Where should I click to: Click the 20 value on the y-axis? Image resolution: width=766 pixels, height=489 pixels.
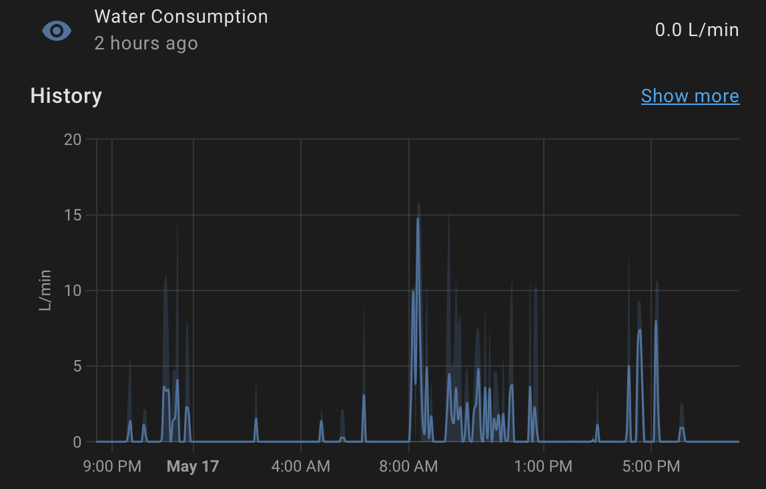tap(73, 140)
